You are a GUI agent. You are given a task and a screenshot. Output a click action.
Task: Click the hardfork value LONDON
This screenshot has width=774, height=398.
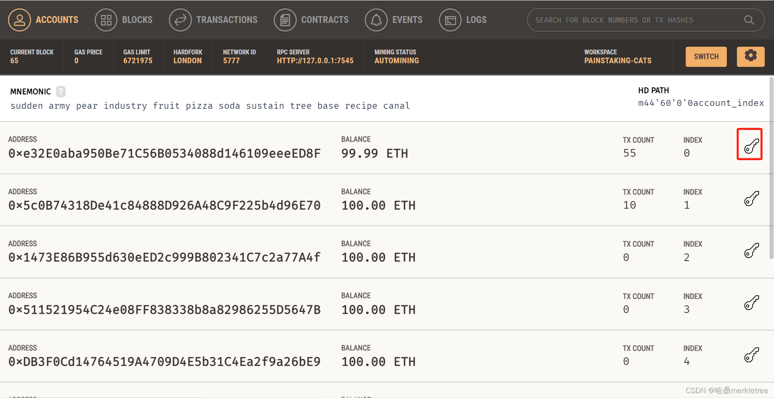click(187, 61)
